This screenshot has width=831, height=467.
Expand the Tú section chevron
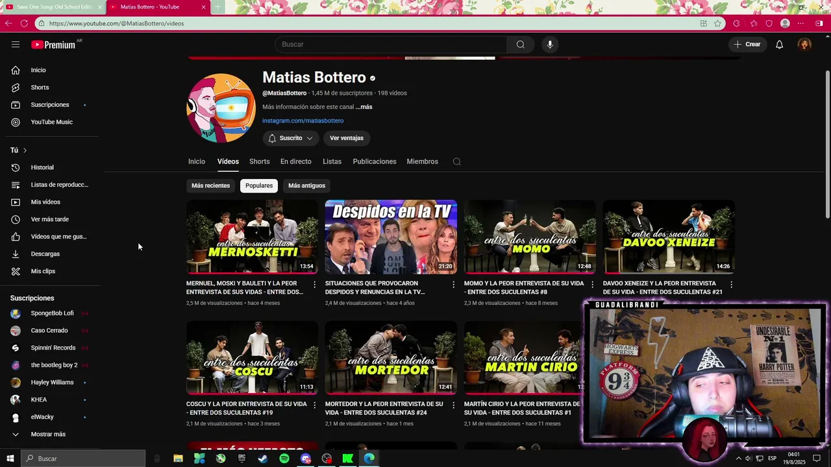[25, 150]
